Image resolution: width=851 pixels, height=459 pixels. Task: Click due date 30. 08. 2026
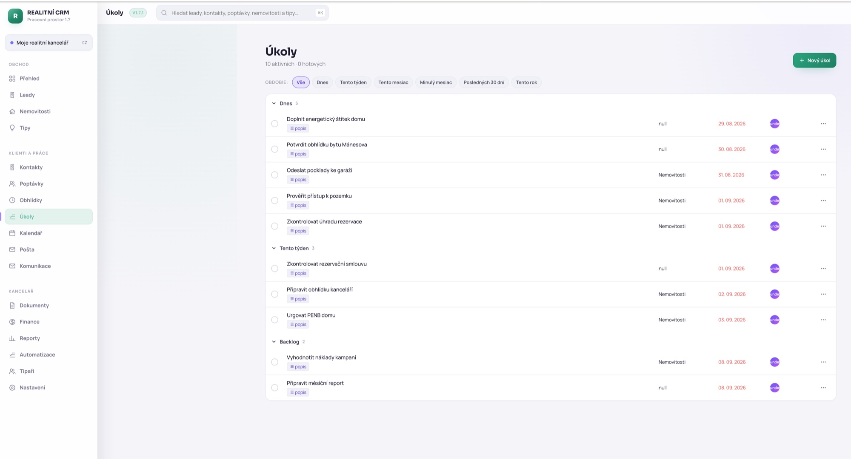732,149
